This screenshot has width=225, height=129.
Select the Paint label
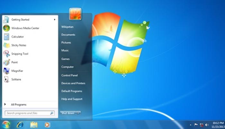tap(14, 62)
